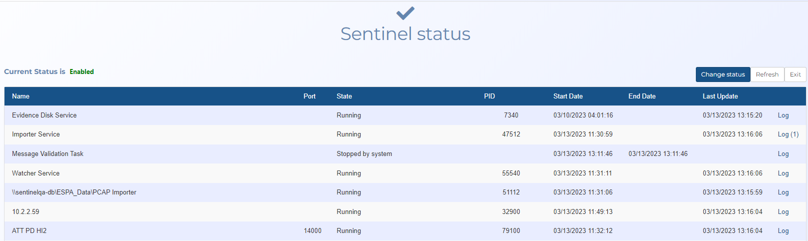Click the Start Date column header

click(x=568, y=96)
